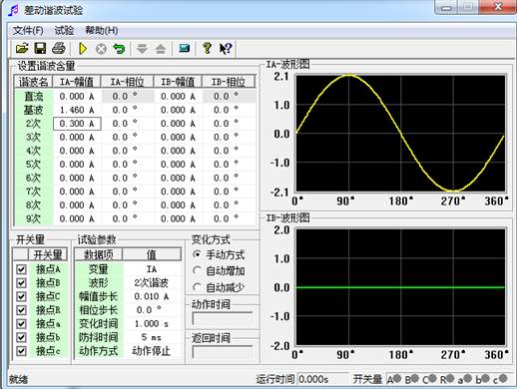Select the 波形 value cell 2次谐波

click(x=152, y=283)
